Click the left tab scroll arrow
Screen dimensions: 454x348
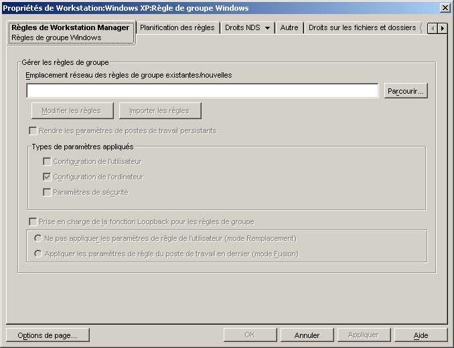pos(433,28)
